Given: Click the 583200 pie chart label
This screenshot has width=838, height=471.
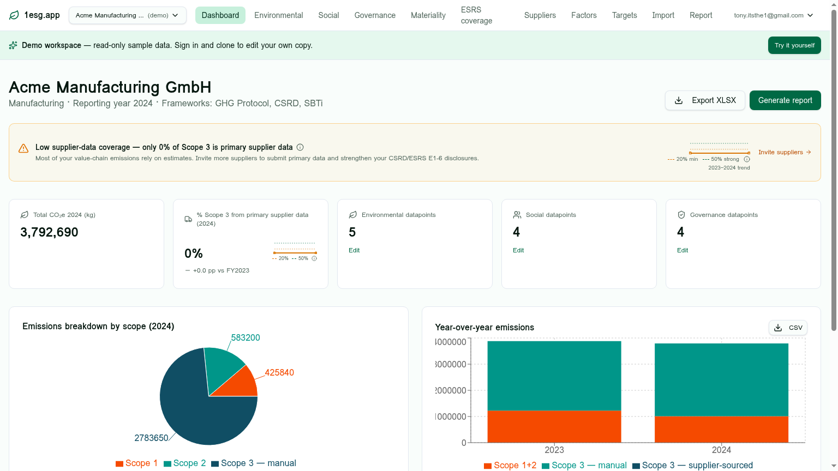Looking at the screenshot, I should click(246, 337).
